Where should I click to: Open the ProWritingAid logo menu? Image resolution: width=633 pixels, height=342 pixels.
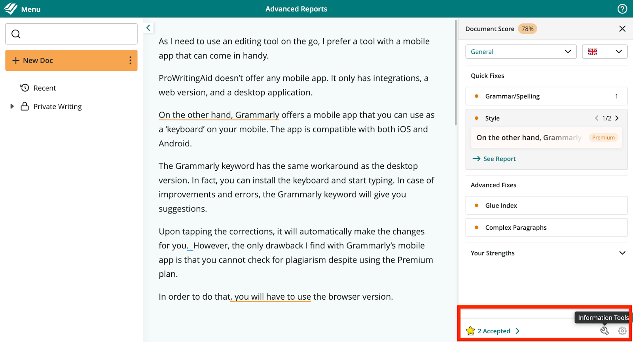pos(11,9)
